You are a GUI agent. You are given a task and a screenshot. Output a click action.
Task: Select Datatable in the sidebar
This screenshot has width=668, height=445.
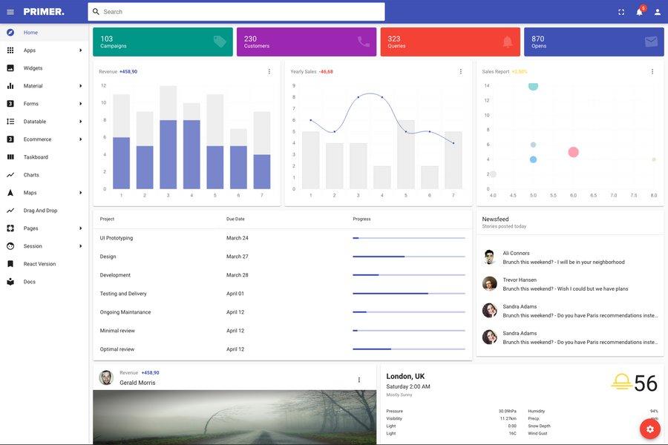[33, 119]
